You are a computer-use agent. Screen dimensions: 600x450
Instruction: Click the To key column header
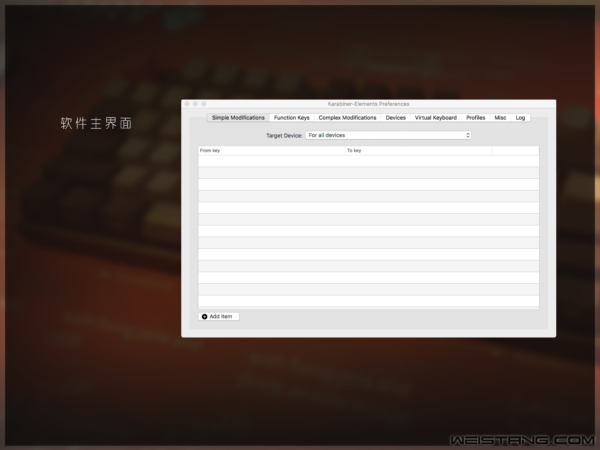(x=419, y=151)
